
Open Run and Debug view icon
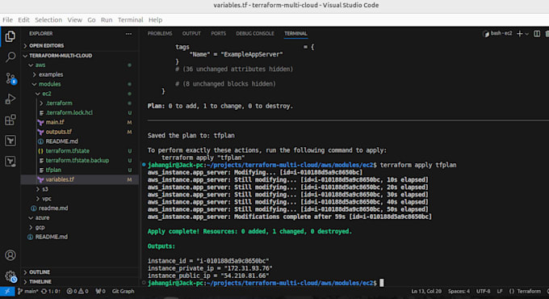(x=10, y=99)
